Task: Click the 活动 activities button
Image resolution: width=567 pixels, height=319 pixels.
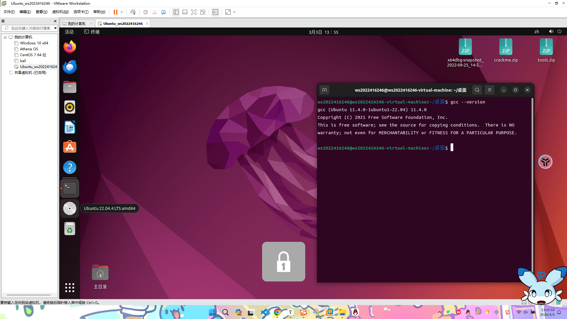Action: click(x=69, y=32)
